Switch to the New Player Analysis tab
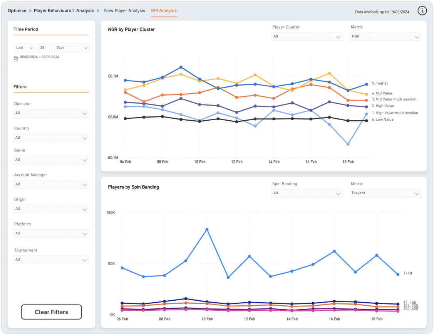This screenshot has height=335, width=434. coord(124,10)
